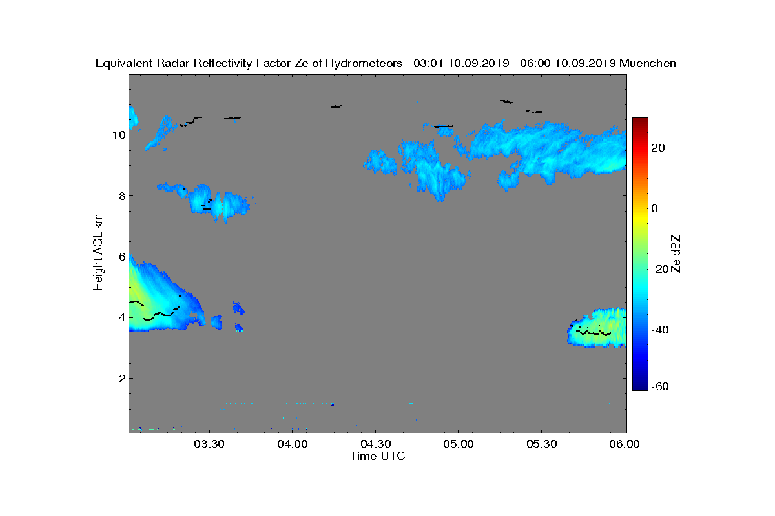Click the colorbar value 20
The height and width of the screenshot is (516, 775).
pos(659,148)
